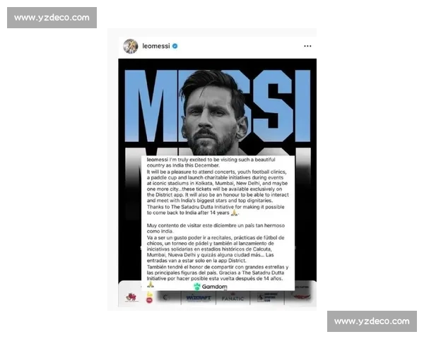
Task: Open the three-dots post options menu
Action: (307, 46)
